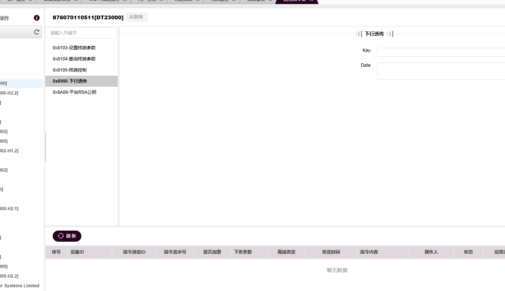Click the vertical splitter handle beside the device tree

tap(45, 146)
